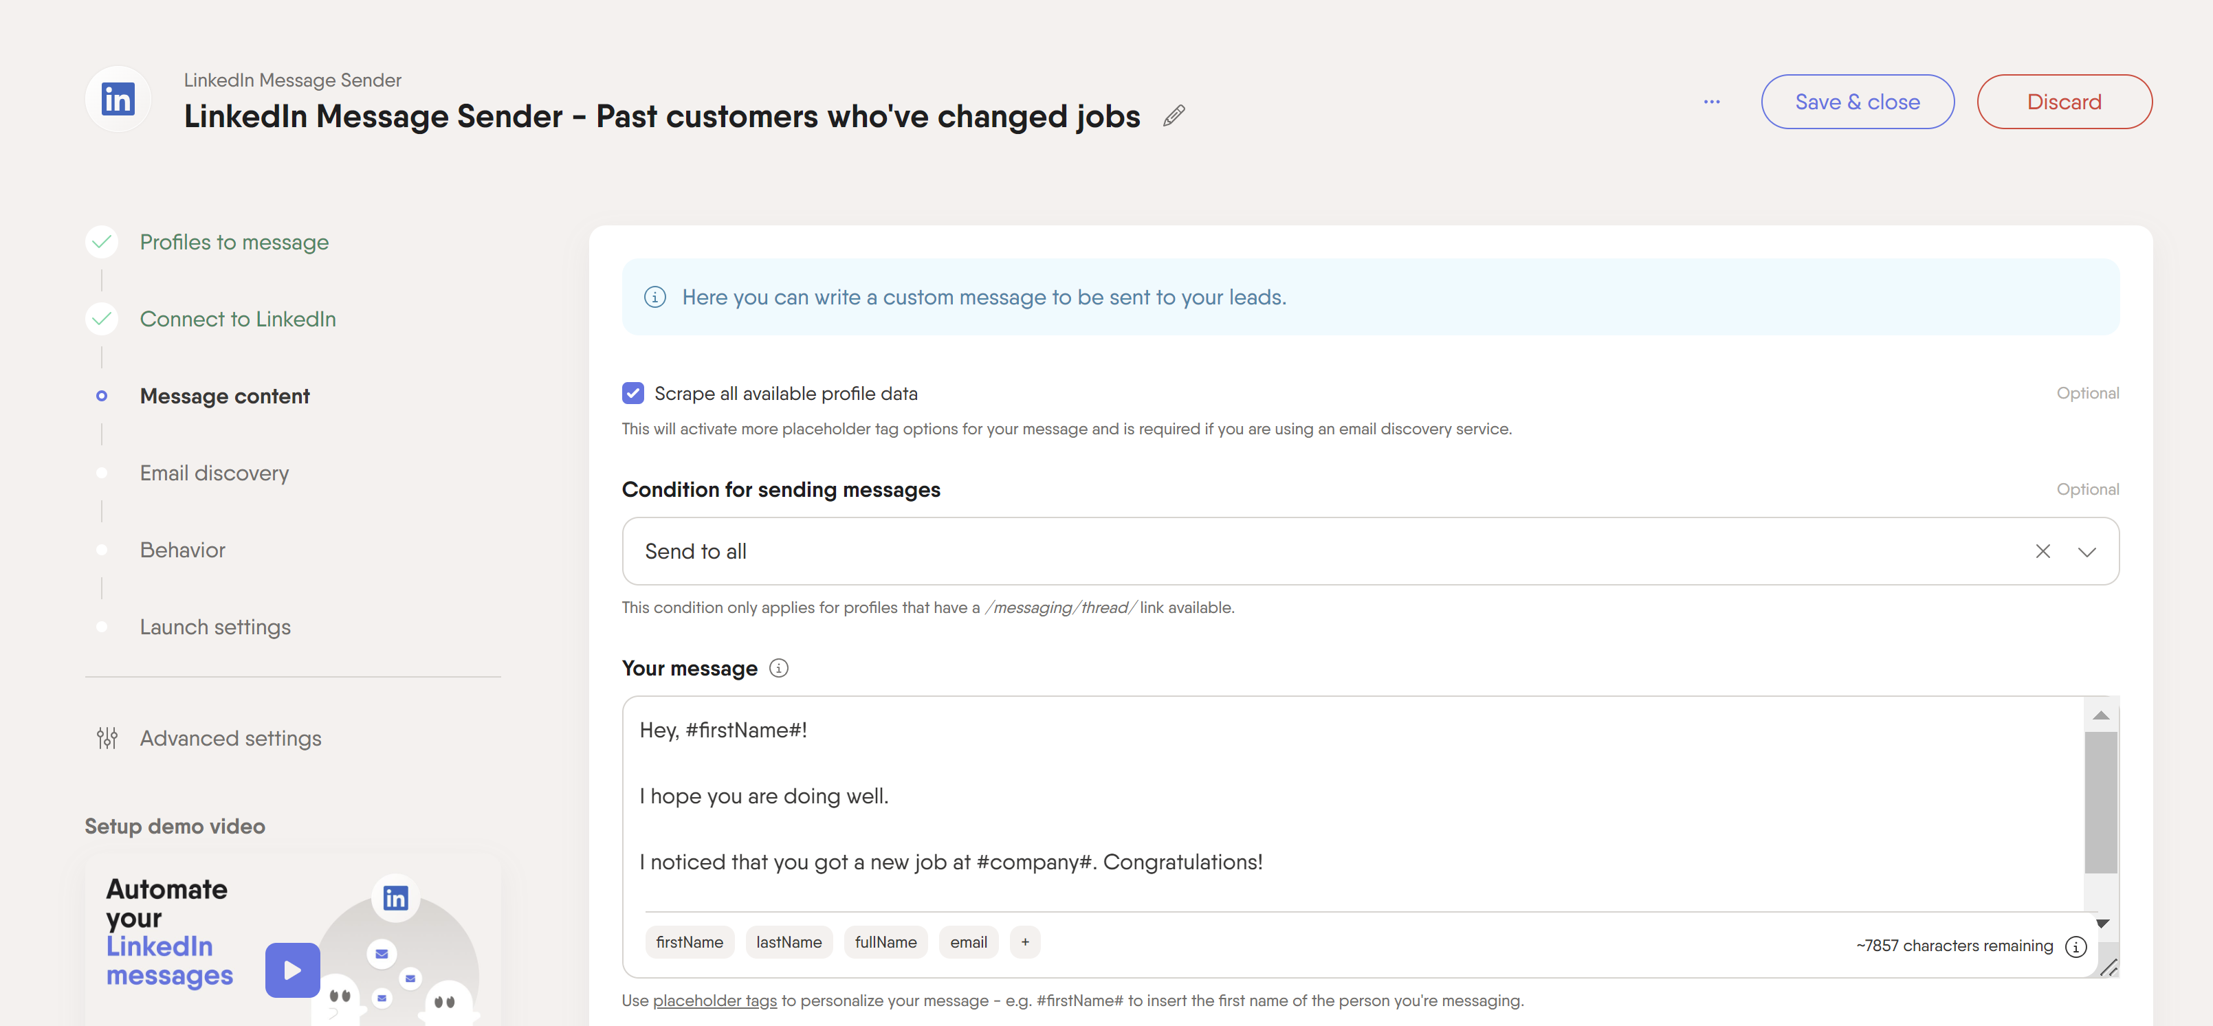
Task: Clear the Send to all selection
Action: click(2042, 551)
